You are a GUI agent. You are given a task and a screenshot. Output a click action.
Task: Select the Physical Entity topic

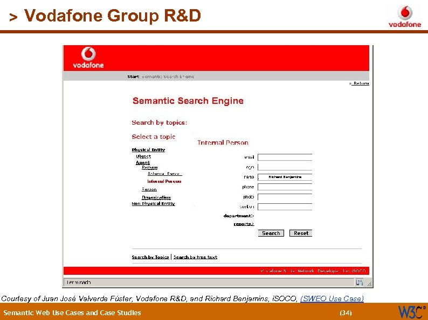click(148, 150)
